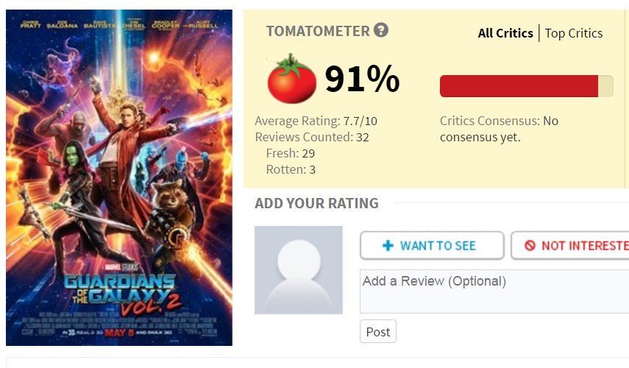629x368 pixels.
Task: Open the Guardians of the Galaxy Vol. 2 poster
Action: (119, 177)
